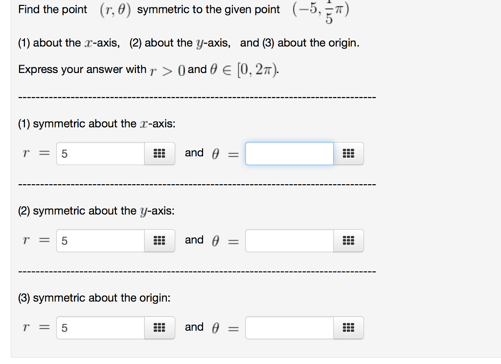Click the value 5 in part (1)
501x364 pixels.
tap(64, 153)
